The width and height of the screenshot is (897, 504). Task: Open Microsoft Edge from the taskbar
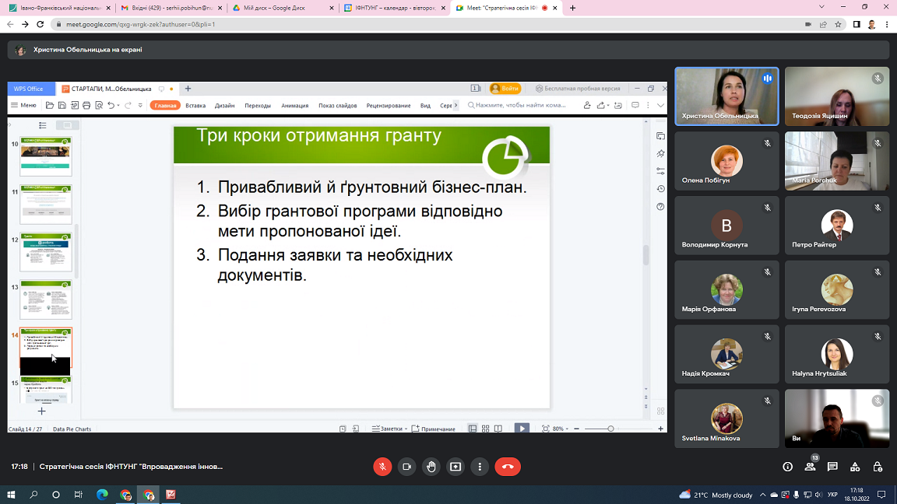[102, 495]
